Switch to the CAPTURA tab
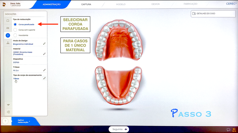The image size is (238, 133). tap(86, 4)
